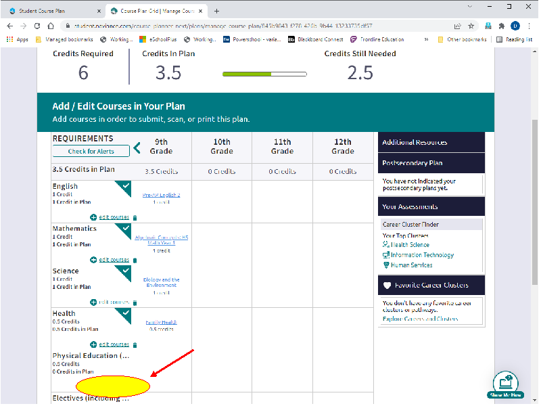Click plus icon for Mathematics edit courses

(93, 260)
